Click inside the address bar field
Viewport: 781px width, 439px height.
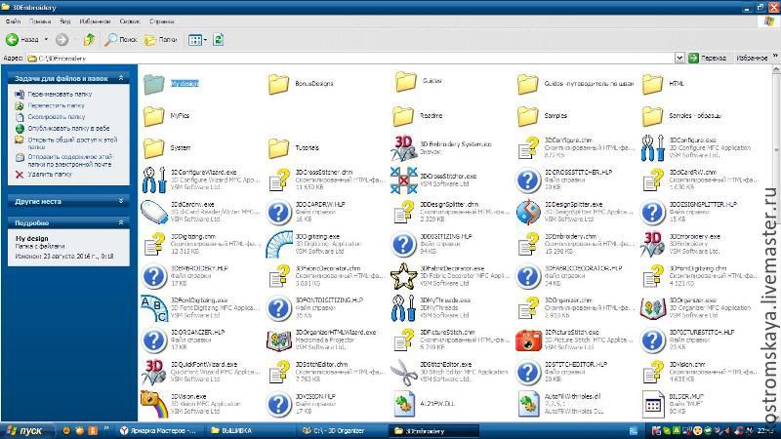tap(350, 59)
